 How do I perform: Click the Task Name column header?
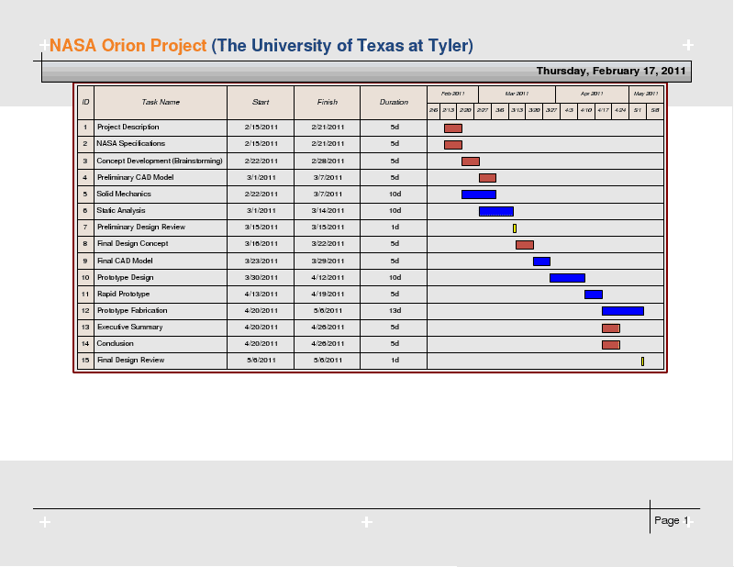(x=161, y=102)
